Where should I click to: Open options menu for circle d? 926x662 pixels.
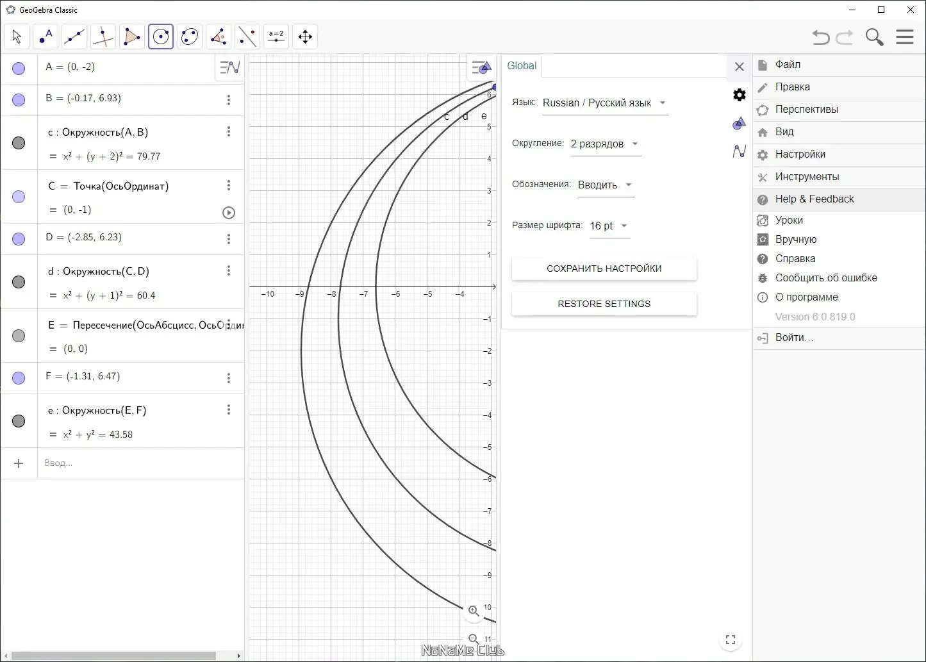229,270
